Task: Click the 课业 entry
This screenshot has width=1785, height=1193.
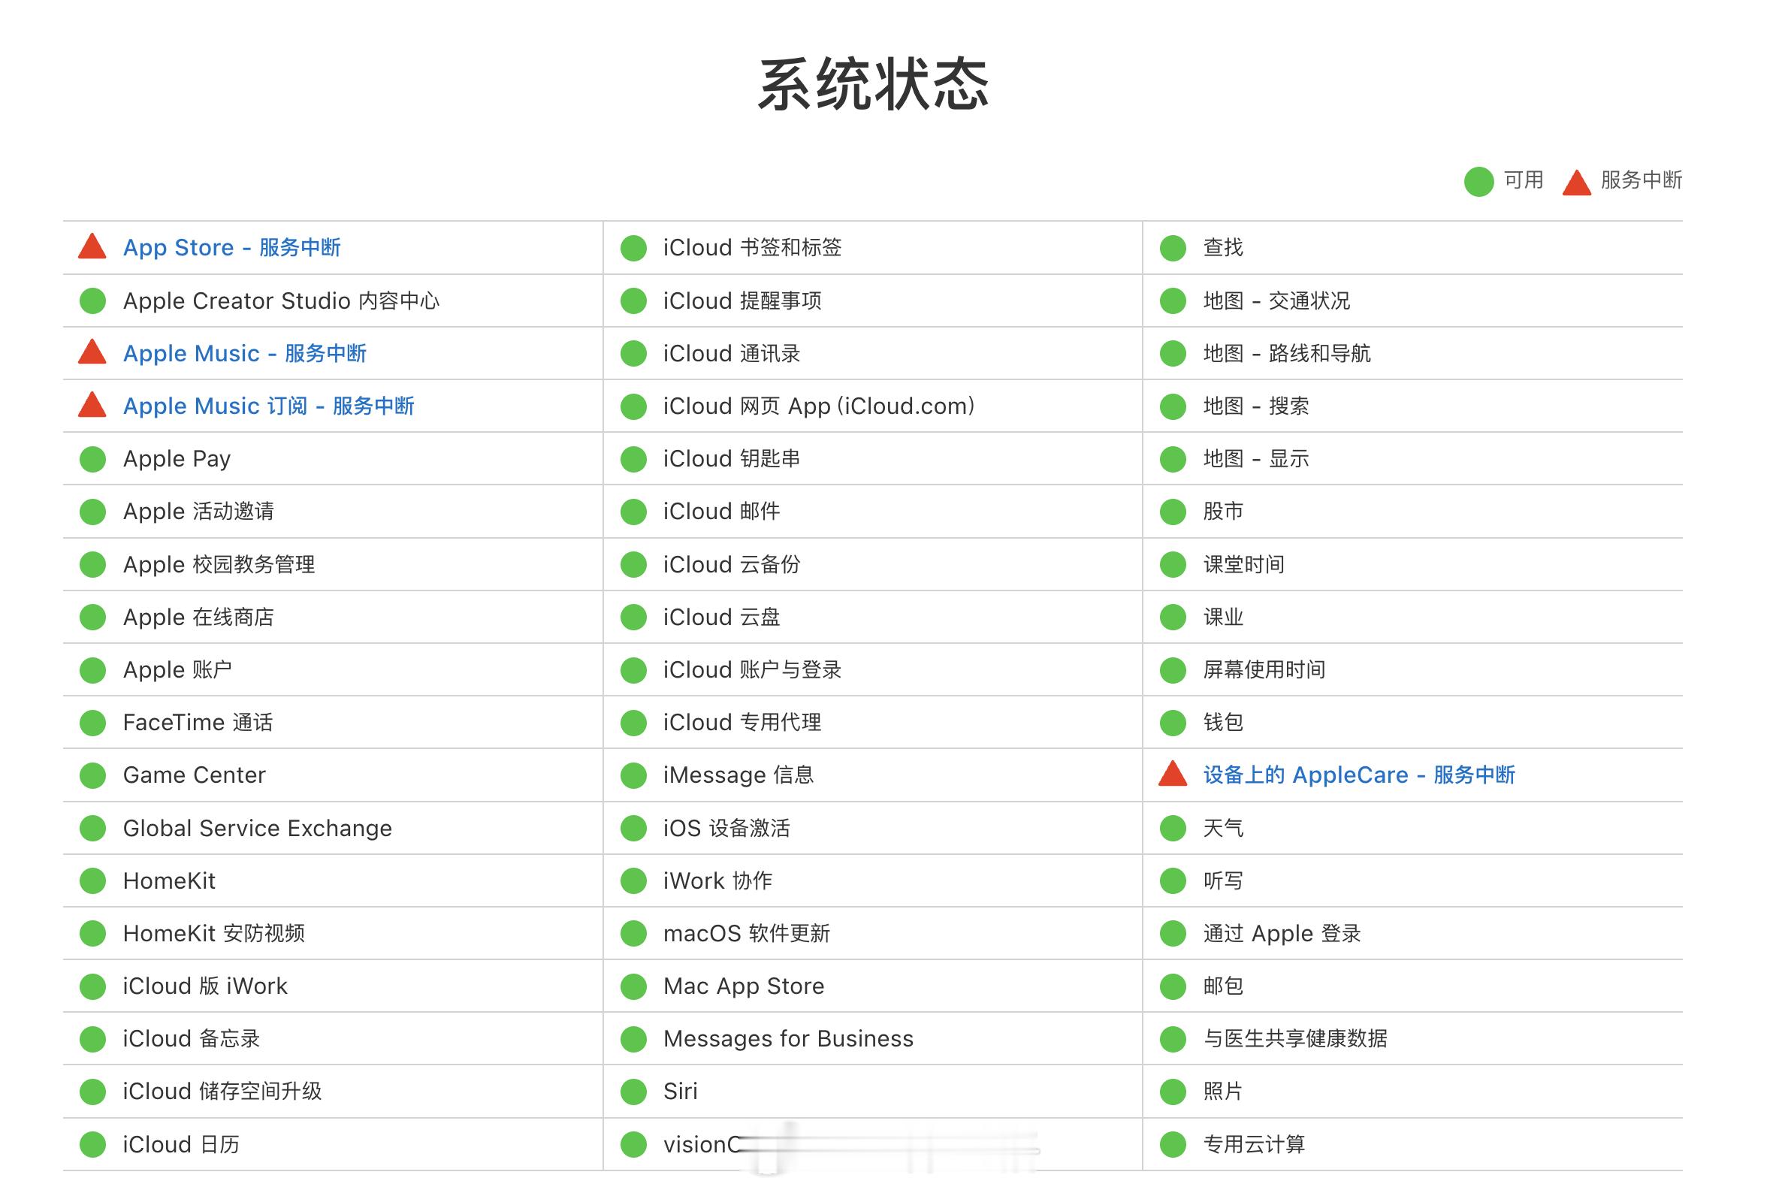Action: tap(1224, 617)
